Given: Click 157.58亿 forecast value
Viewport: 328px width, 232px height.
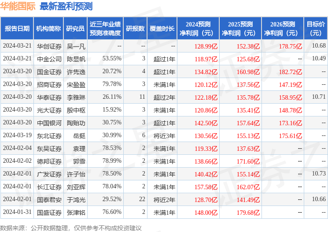Looking at the screenshot, I should tap(206, 187).
